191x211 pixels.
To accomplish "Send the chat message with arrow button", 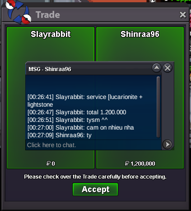I will (x=167, y=144).
